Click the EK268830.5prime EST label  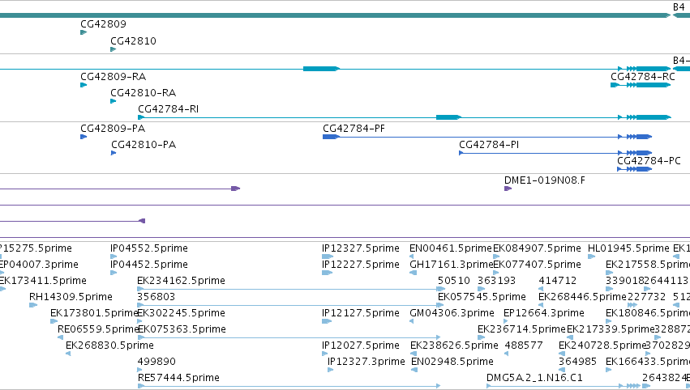(109, 345)
